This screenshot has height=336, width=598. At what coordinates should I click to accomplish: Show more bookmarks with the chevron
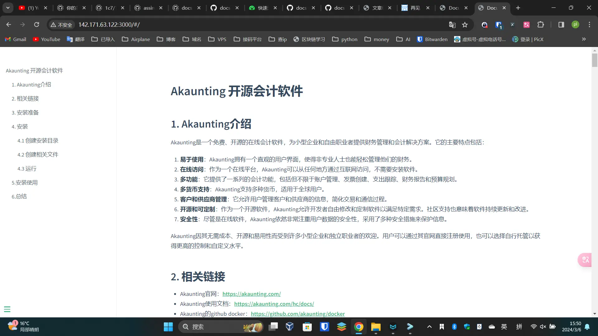click(584, 39)
